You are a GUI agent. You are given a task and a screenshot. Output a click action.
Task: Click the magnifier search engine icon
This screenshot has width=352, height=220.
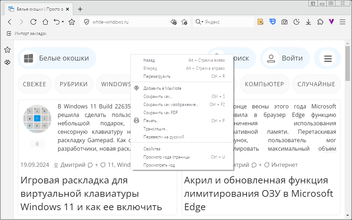pyautogui.click(x=198, y=22)
